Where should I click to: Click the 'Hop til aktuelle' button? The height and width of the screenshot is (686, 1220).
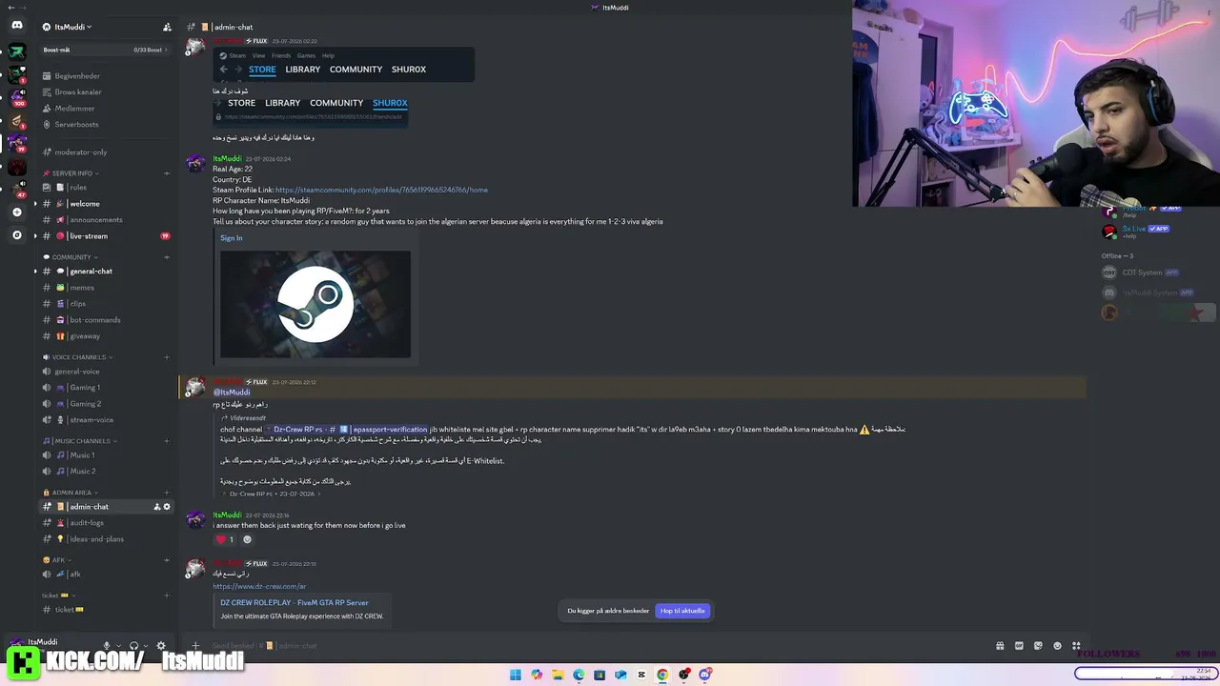682,611
